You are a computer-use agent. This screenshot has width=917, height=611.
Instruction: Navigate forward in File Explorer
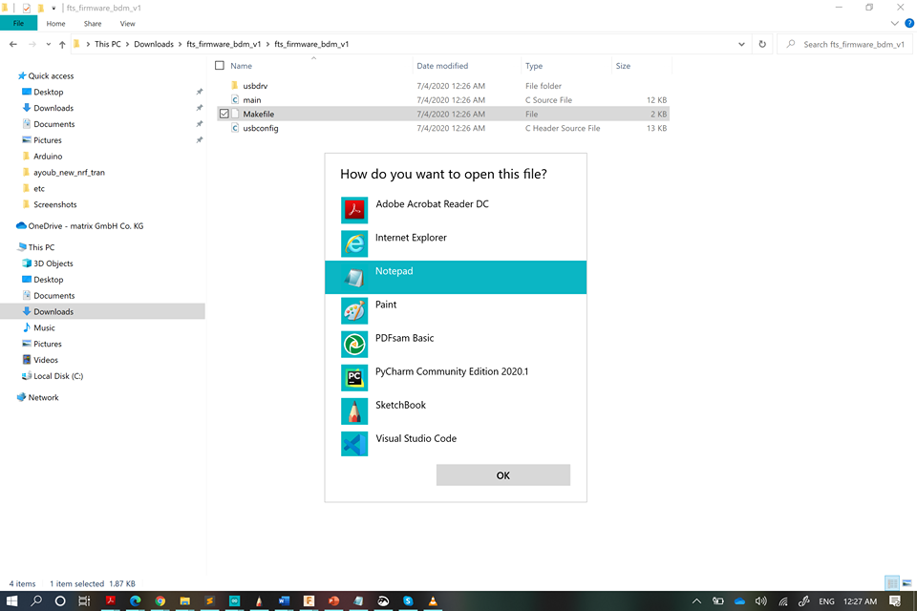tap(32, 44)
